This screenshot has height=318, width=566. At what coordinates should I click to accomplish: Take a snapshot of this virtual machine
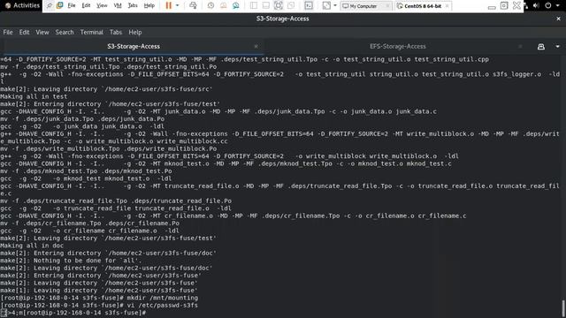(210, 6)
